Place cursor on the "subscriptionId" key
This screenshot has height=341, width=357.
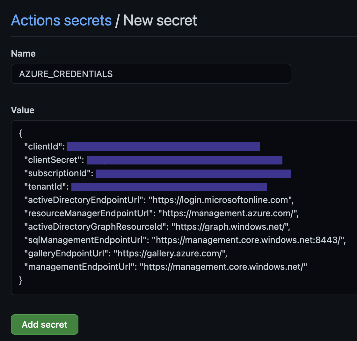[x=59, y=173]
